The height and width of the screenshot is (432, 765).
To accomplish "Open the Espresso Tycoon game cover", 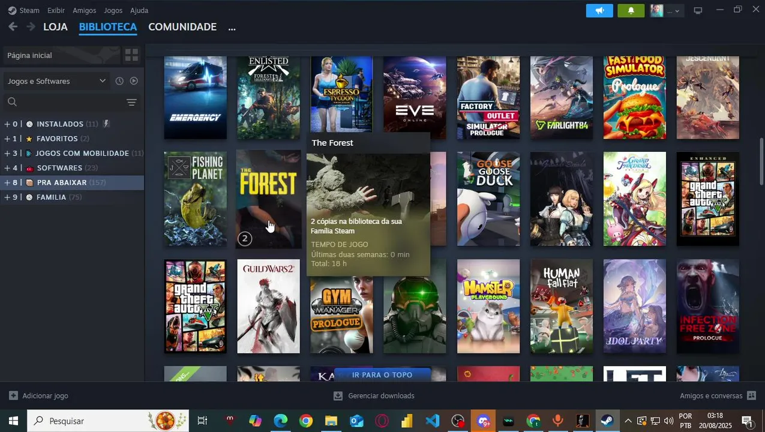I will [x=342, y=95].
